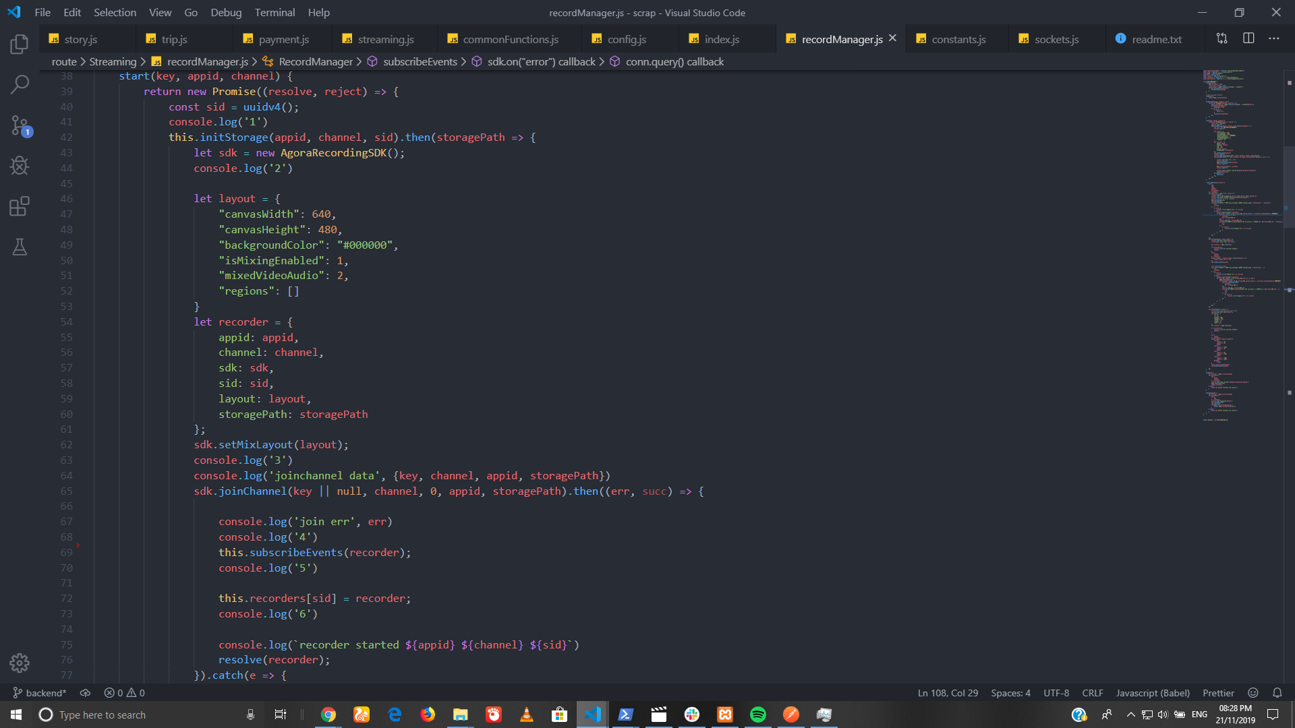
Task: Open Changes using the diff icon
Action: point(1221,38)
